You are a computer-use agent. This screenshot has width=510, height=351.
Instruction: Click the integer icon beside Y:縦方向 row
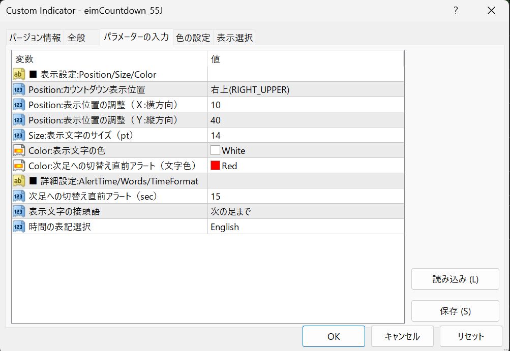click(19, 120)
